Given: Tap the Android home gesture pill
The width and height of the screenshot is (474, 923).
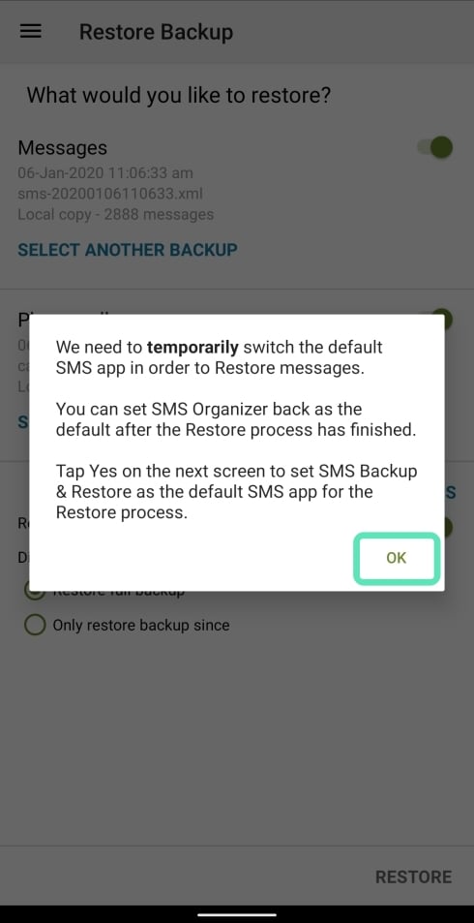Looking at the screenshot, I should [237, 914].
